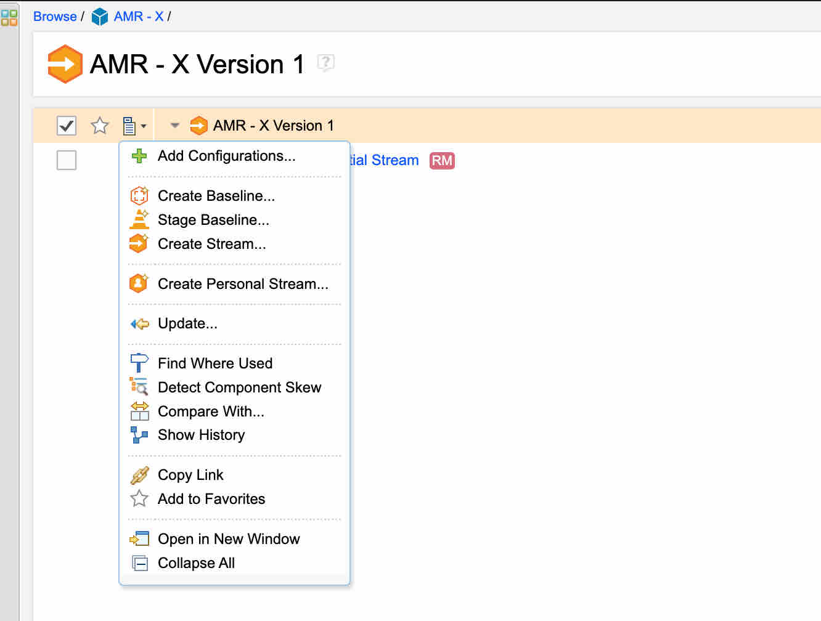This screenshot has height=621, width=821.
Task: Click the Show History branch icon
Action: tap(139, 435)
